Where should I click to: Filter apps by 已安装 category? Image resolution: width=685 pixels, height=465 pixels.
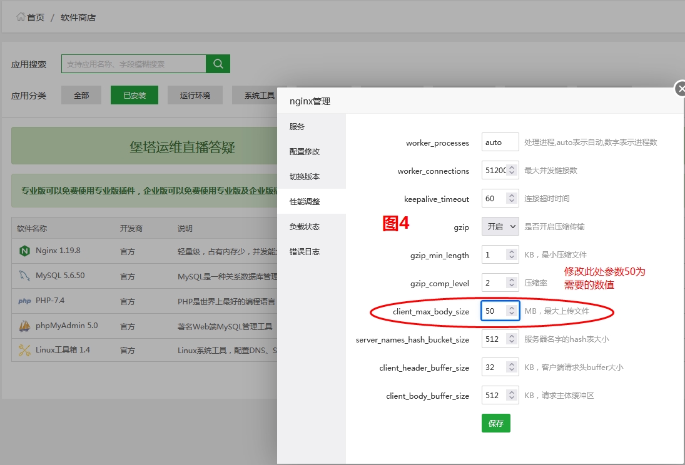point(134,95)
